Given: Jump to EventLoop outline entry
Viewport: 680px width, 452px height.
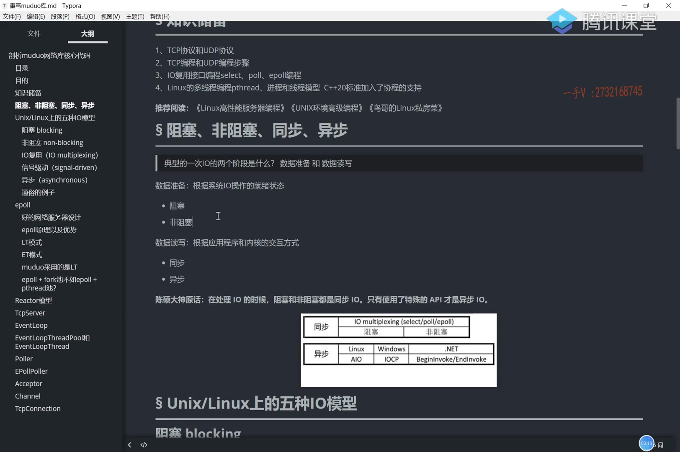Looking at the screenshot, I should (31, 326).
